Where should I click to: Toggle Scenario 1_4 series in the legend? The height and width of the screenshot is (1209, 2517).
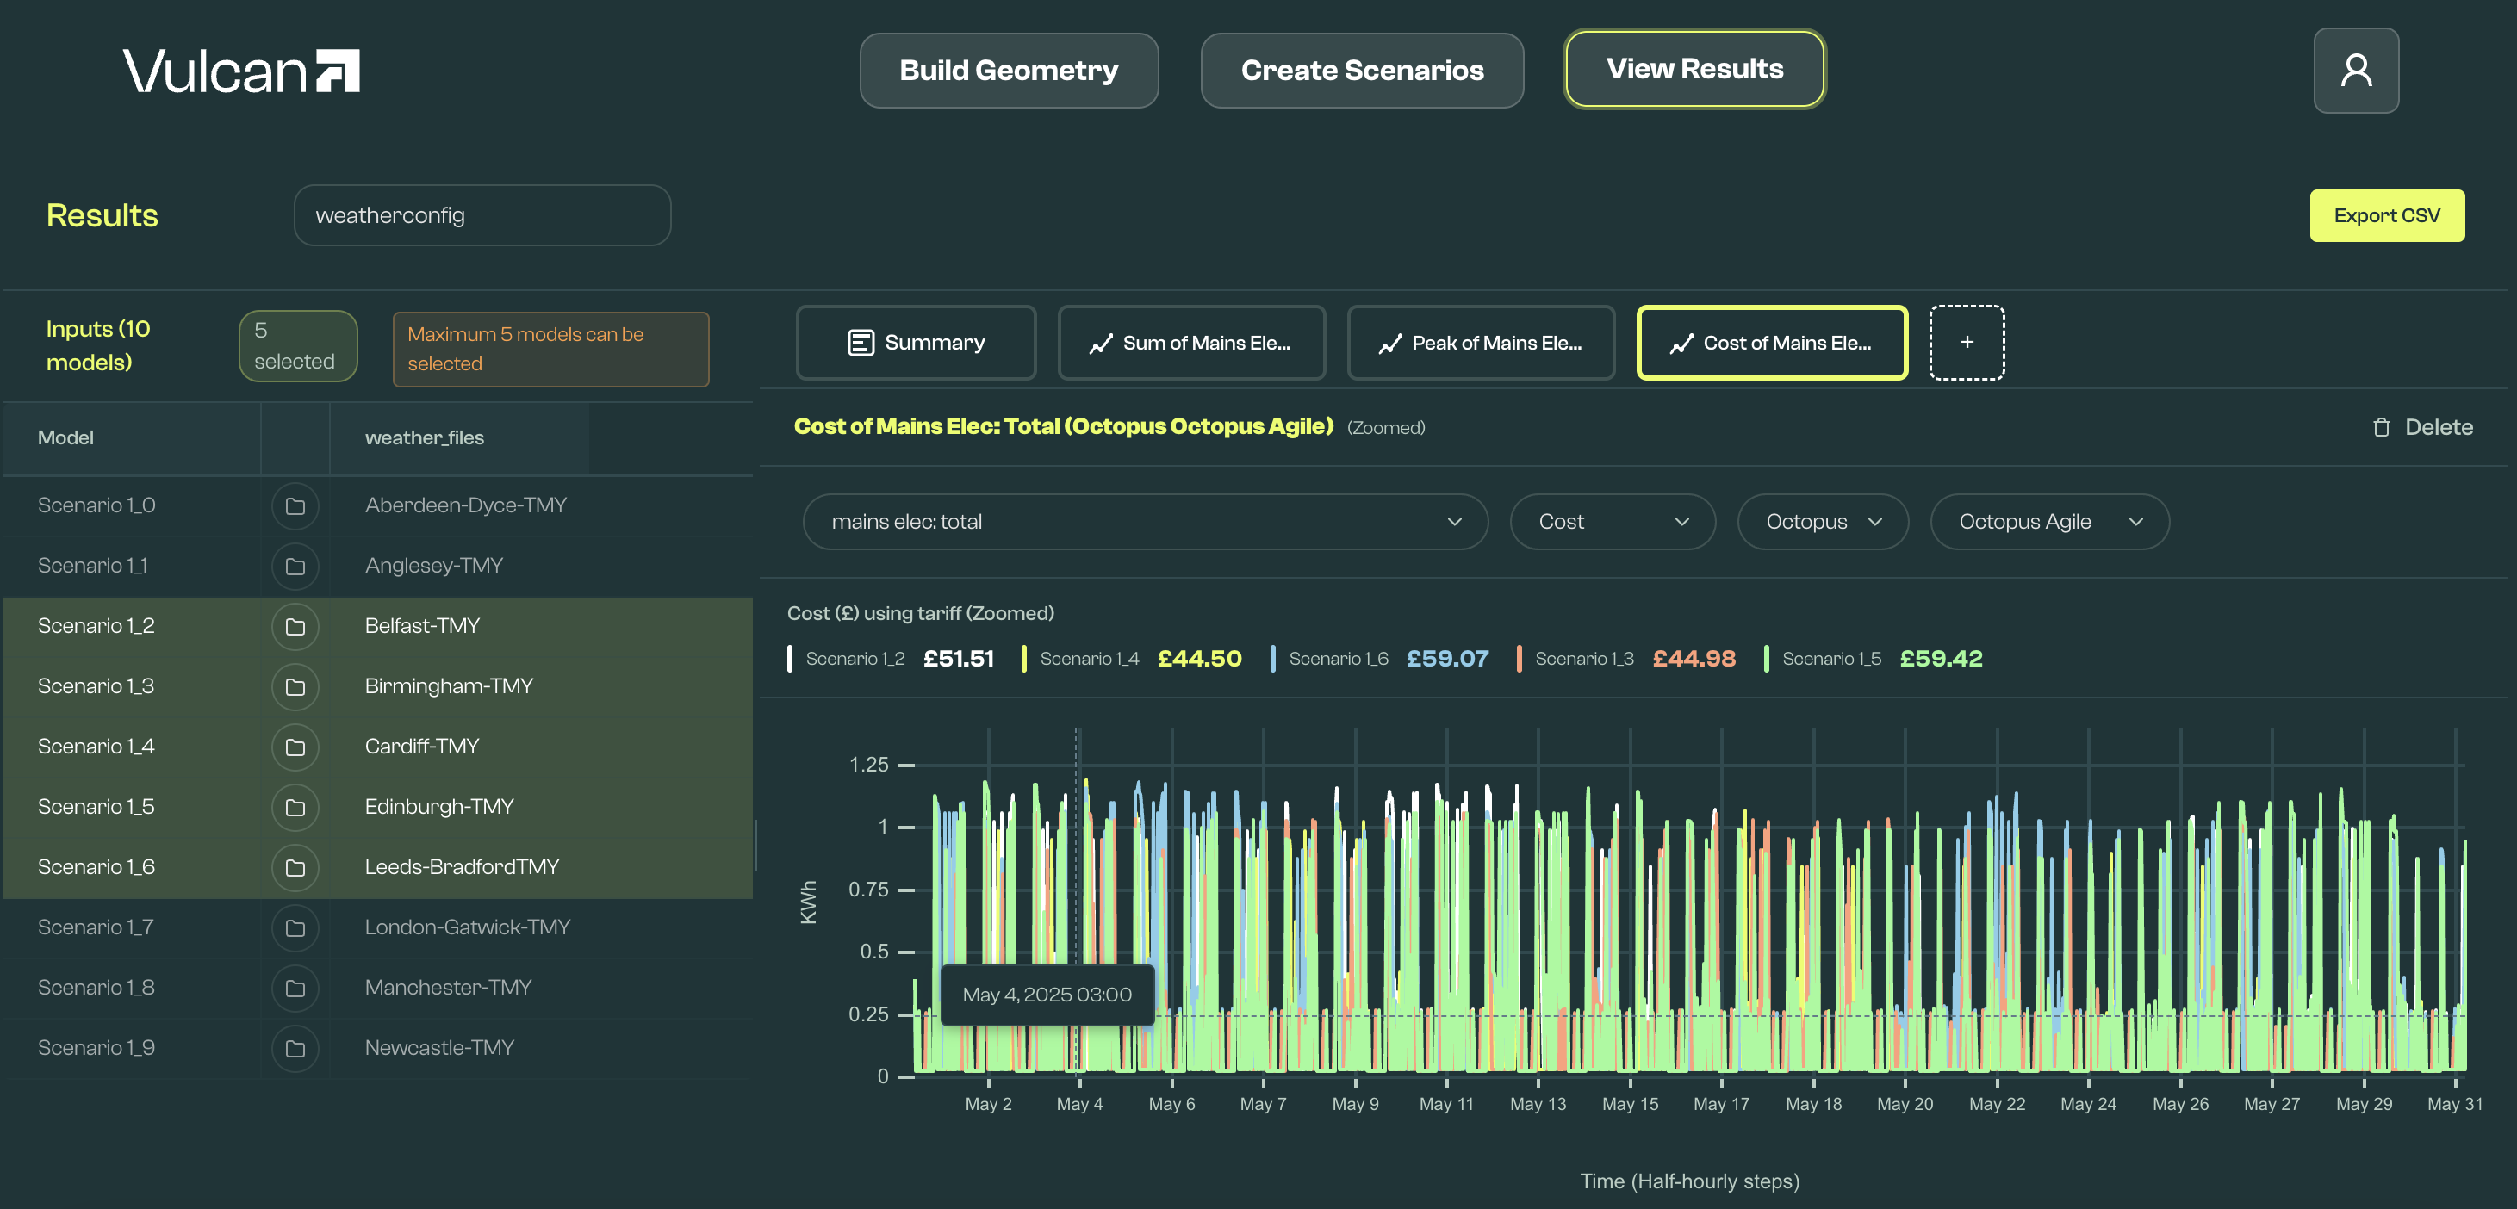coord(1089,658)
